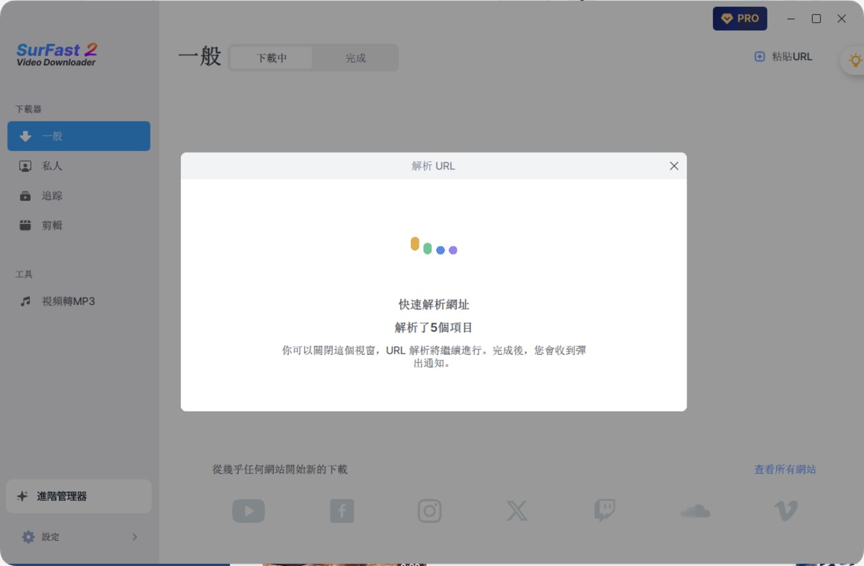The width and height of the screenshot is (864, 566).
Task: Select the X (Twitter) site icon
Action: [517, 511]
